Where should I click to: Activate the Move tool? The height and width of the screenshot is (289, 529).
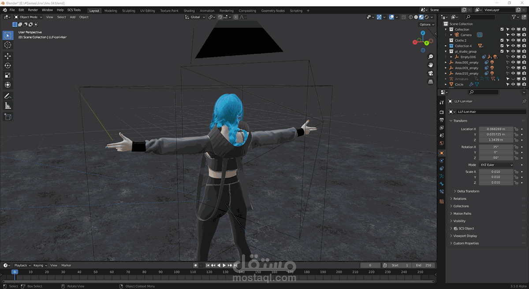point(8,56)
